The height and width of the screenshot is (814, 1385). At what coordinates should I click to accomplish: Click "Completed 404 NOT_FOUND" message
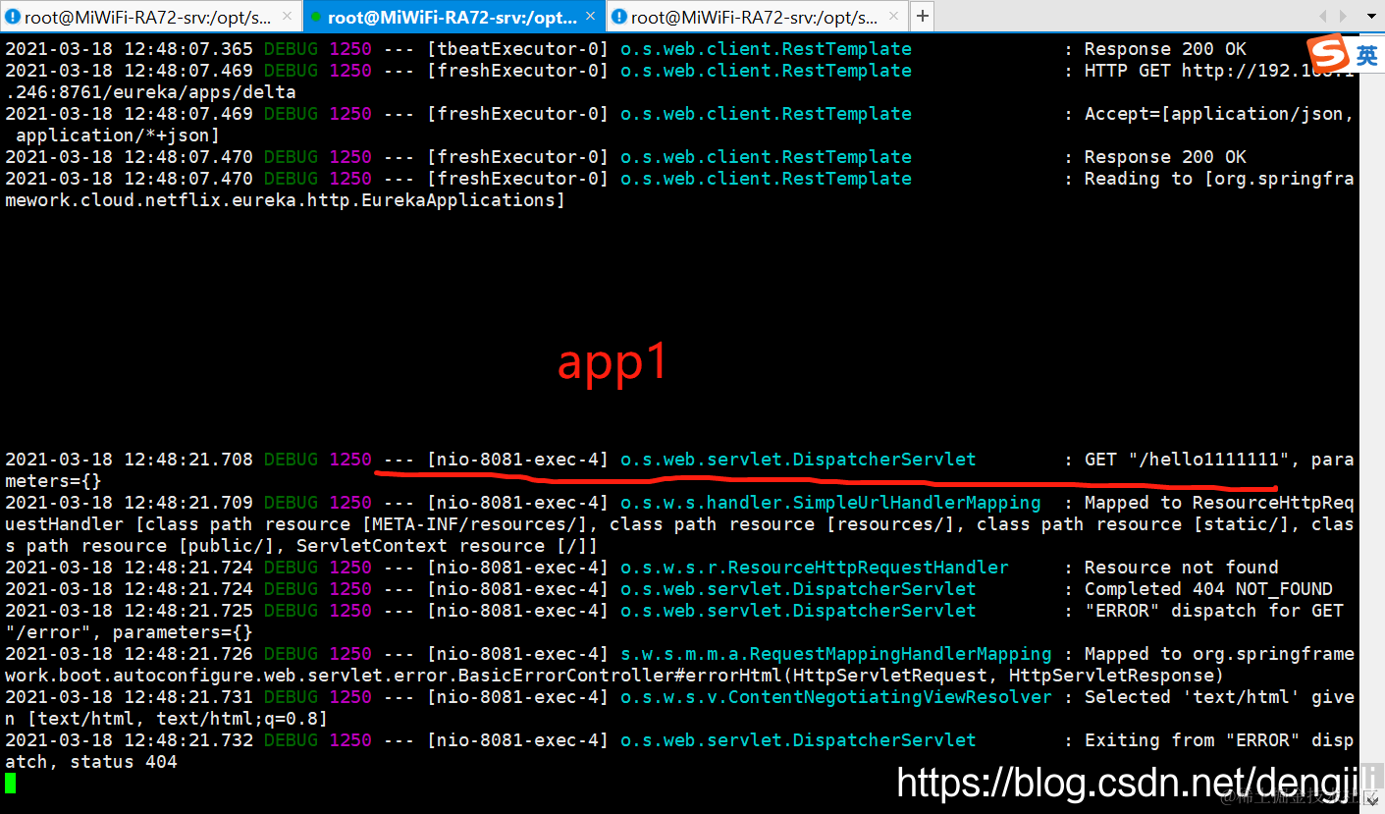coord(1208,589)
